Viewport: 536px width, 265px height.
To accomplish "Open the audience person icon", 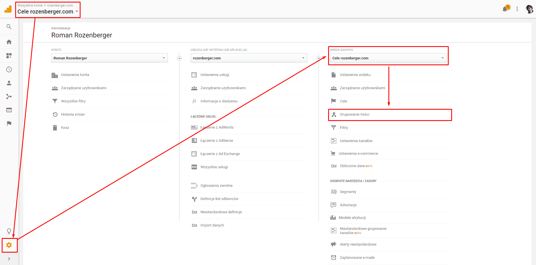I will [9, 83].
